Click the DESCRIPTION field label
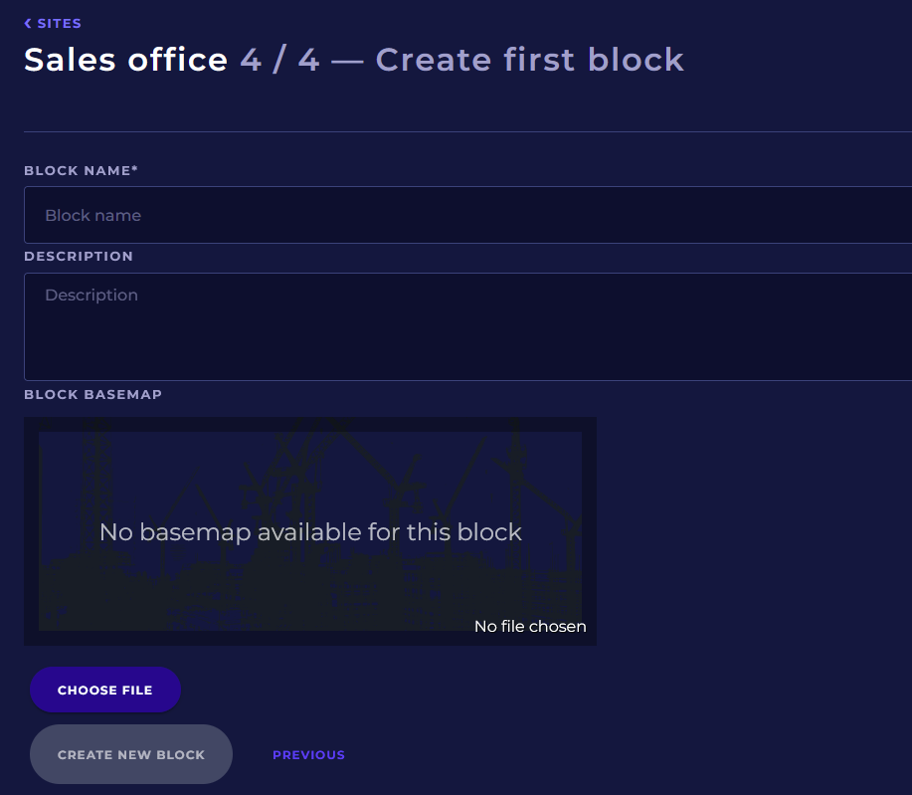Image resolution: width=912 pixels, height=795 pixels. pos(79,257)
